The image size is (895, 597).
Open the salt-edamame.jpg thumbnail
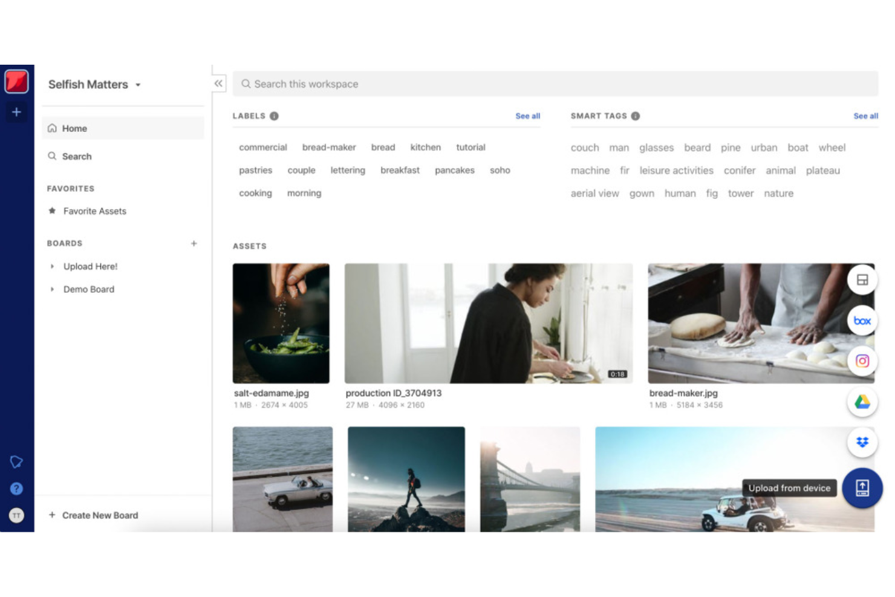tap(281, 323)
